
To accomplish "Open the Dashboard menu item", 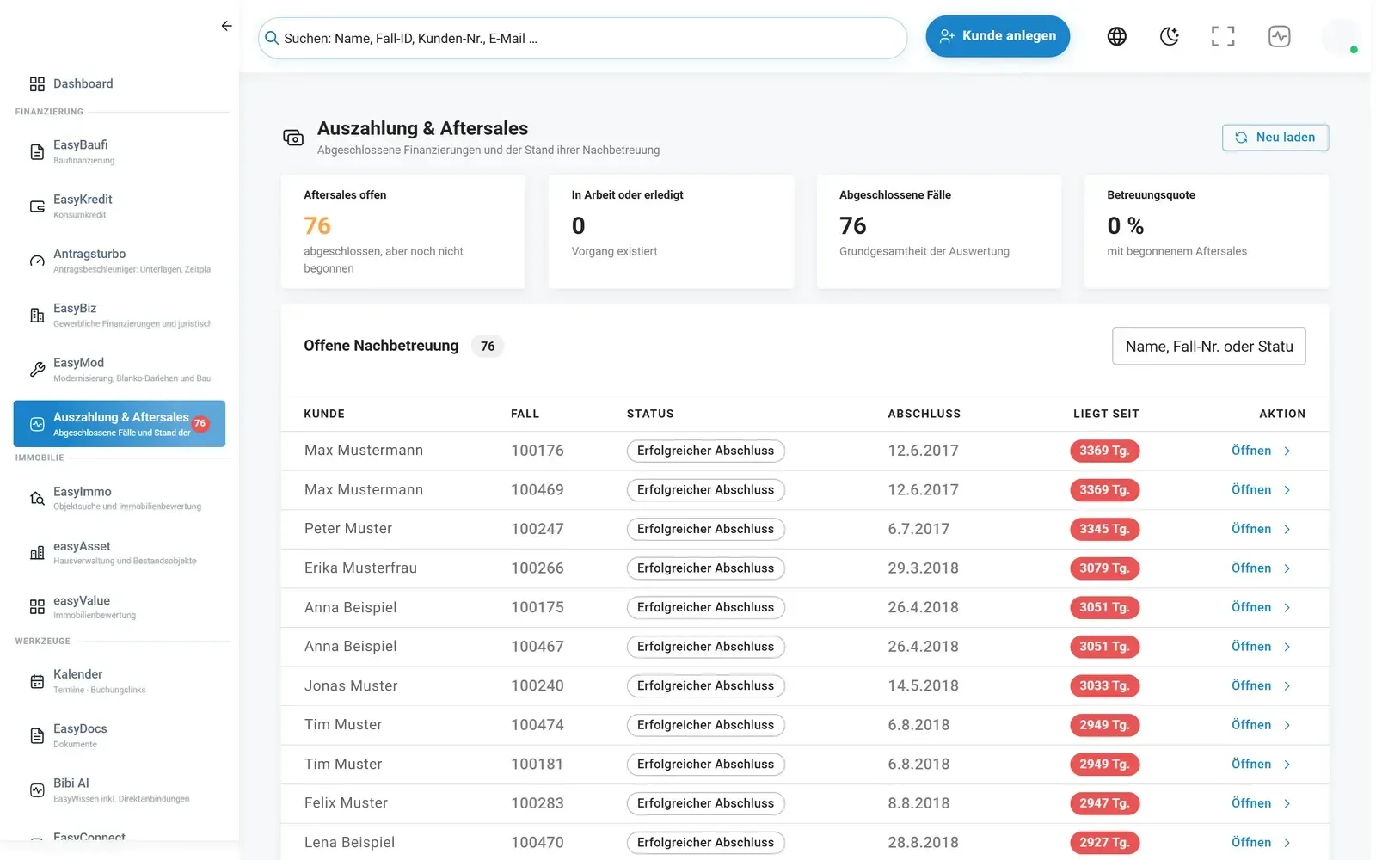I will point(120,83).
